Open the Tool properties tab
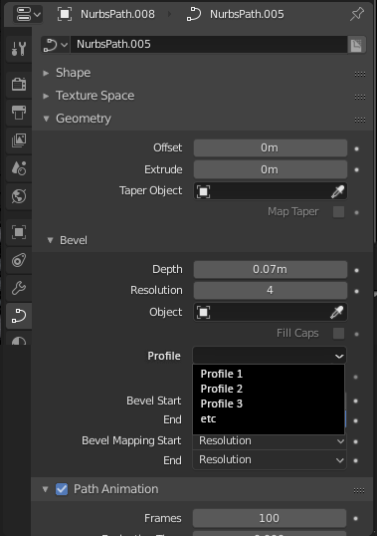The height and width of the screenshot is (536, 377). [19, 49]
